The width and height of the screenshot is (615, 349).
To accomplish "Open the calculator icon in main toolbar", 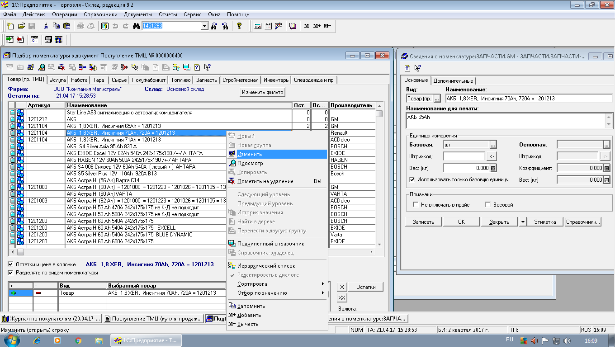I will (258, 26).
